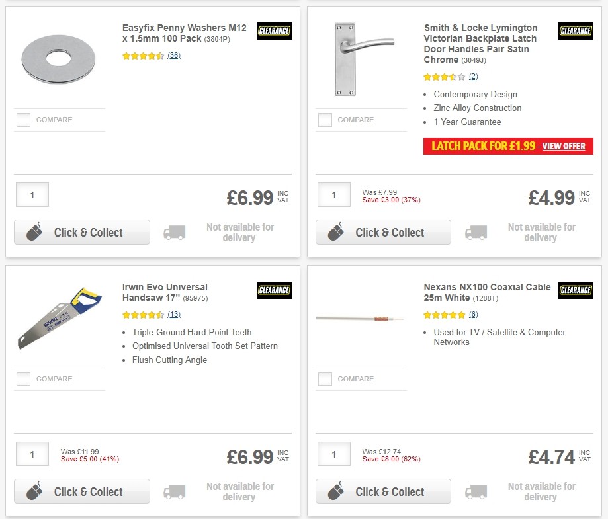
Task: Click the Clearance badge on the Smith & Locke handles
Action: [x=576, y=30]
